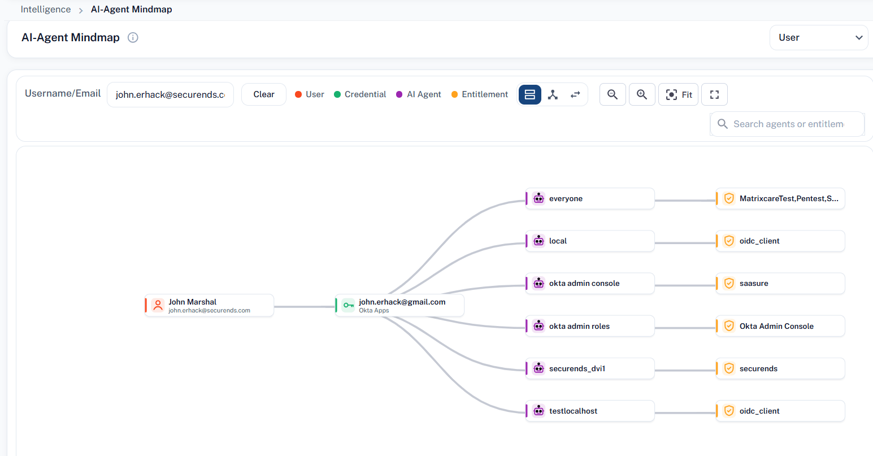Click the magnifier icon in the search field
The width and height of the screenshot is (873, 456).
coord(722,124)
